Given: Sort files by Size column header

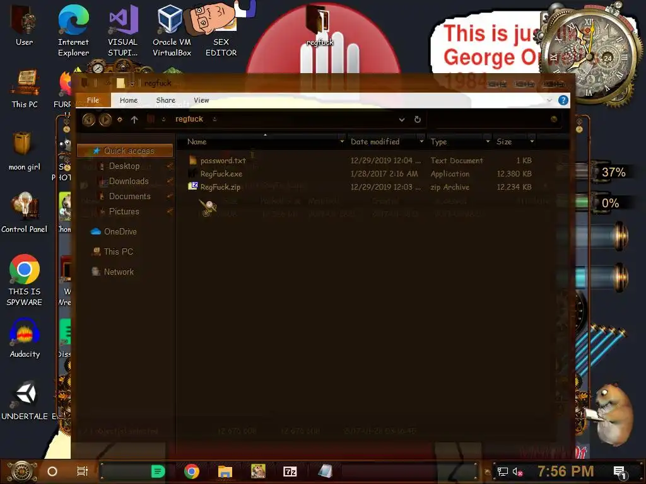Looking at the screenshot, I should click(504, 142).
